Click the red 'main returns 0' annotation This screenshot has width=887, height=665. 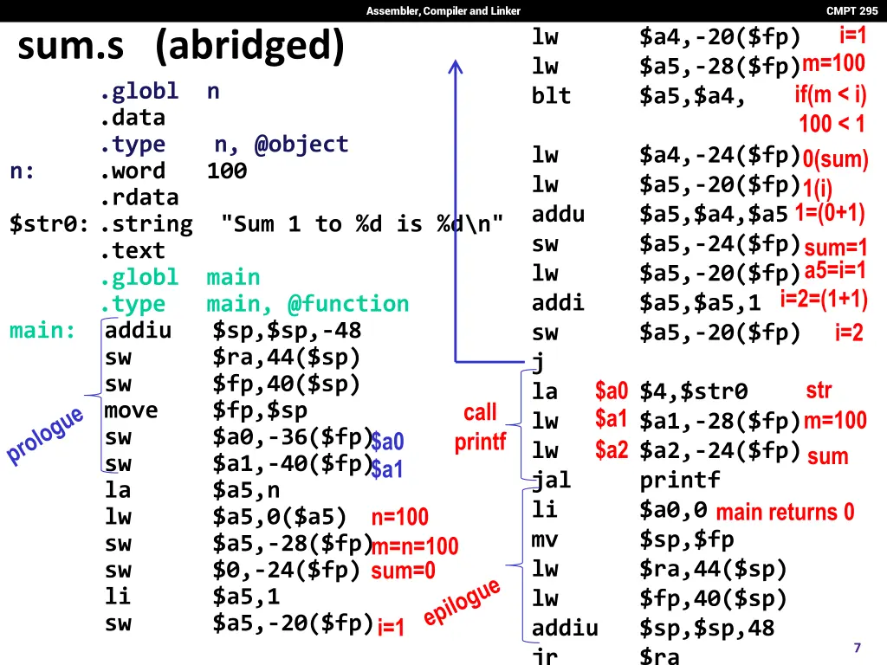pos(785,512)
